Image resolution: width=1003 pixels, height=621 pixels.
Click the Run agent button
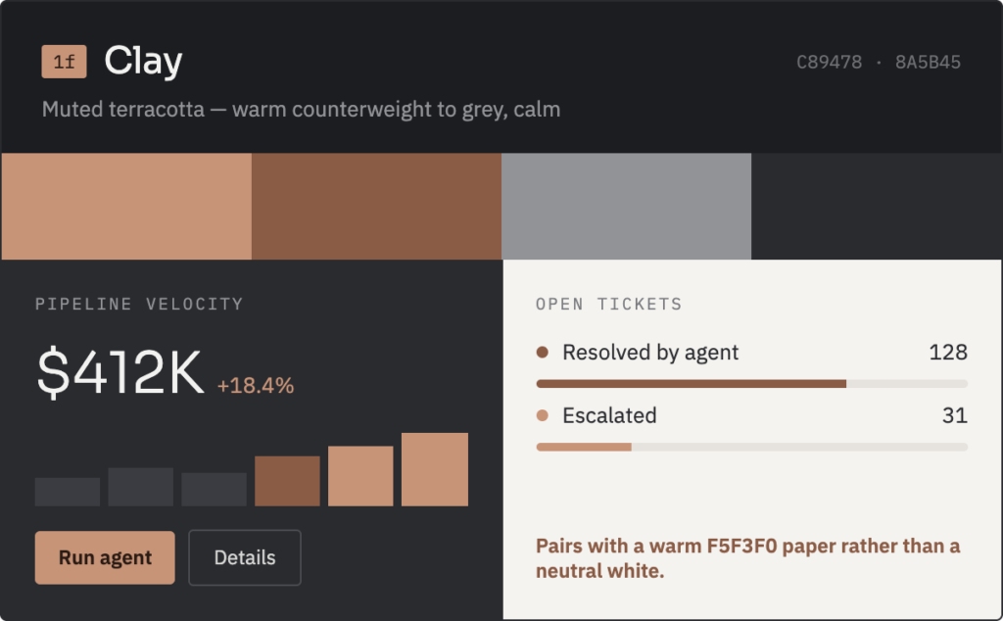pyautogui.click(x=105, y=557)
